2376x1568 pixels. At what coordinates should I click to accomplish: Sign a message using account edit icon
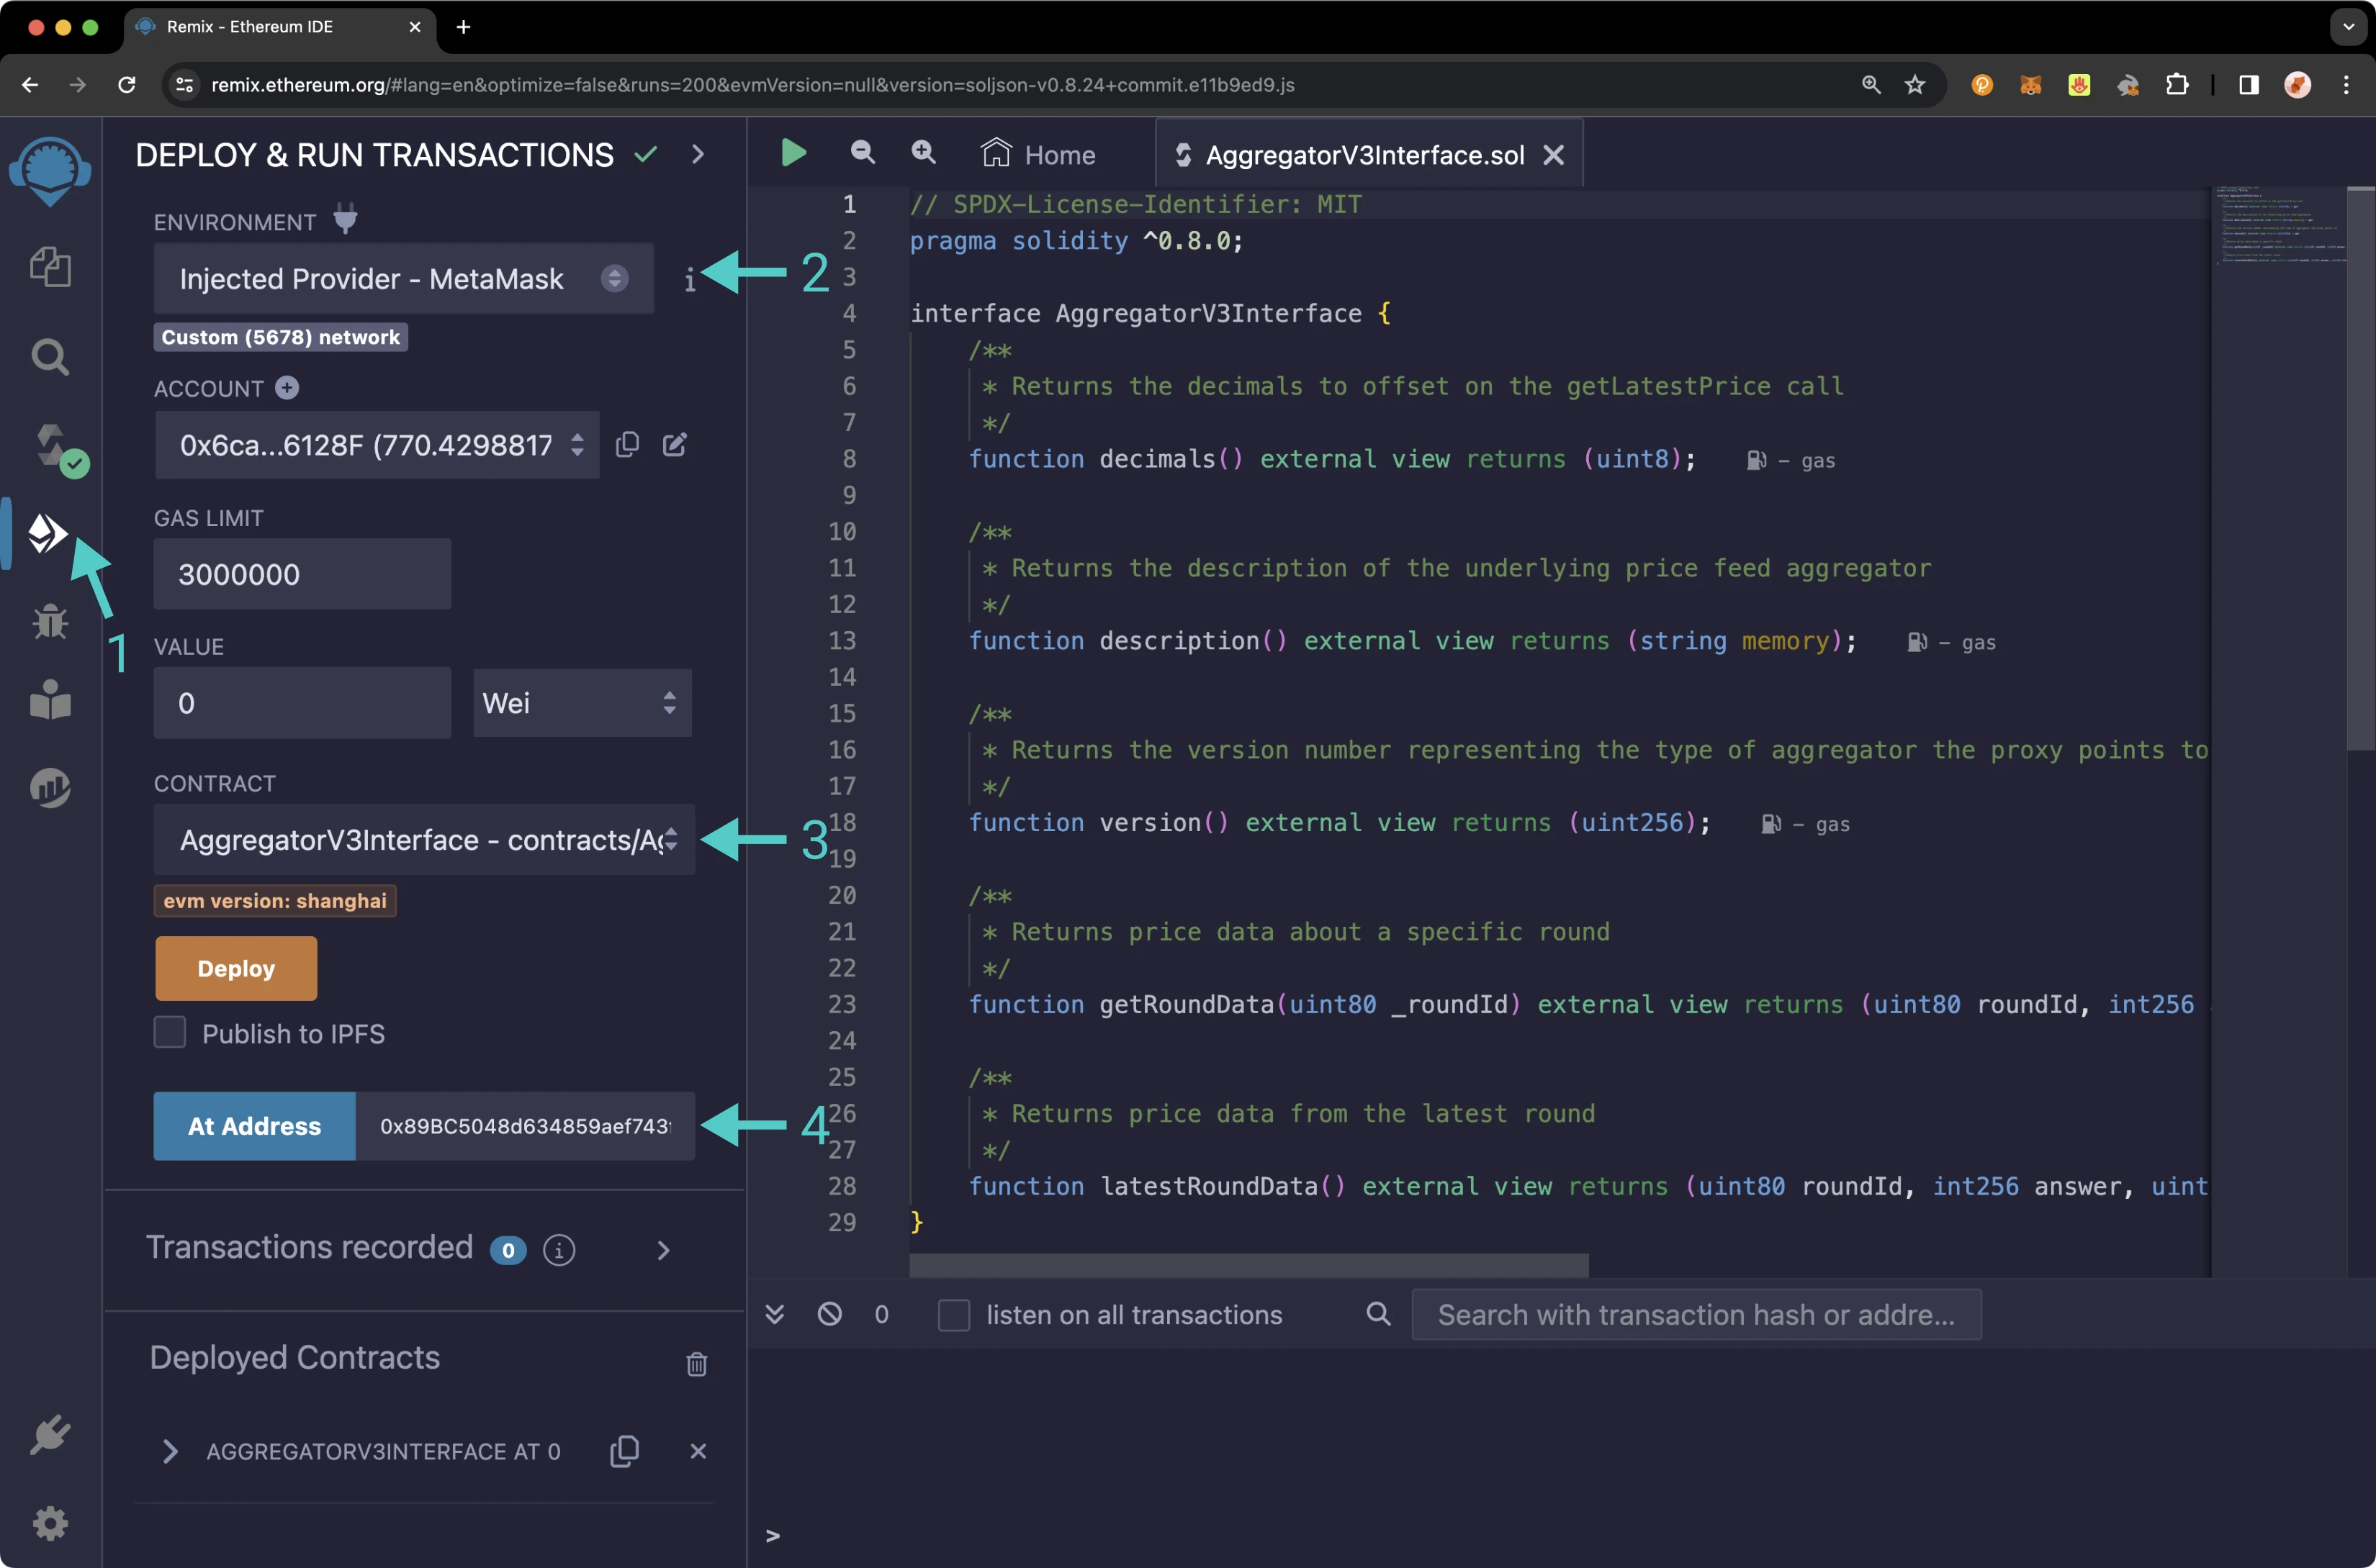point(675,445)
